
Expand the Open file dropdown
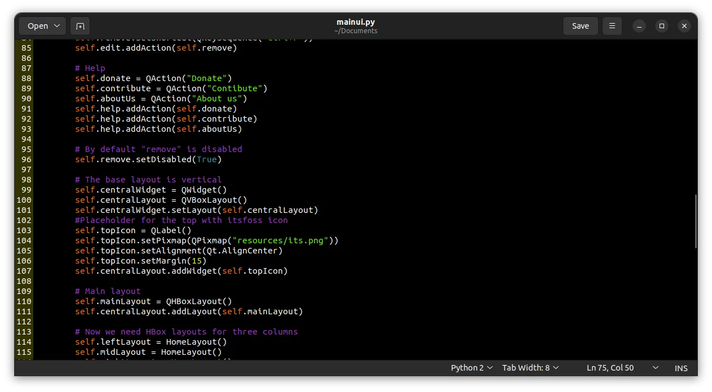42,26
